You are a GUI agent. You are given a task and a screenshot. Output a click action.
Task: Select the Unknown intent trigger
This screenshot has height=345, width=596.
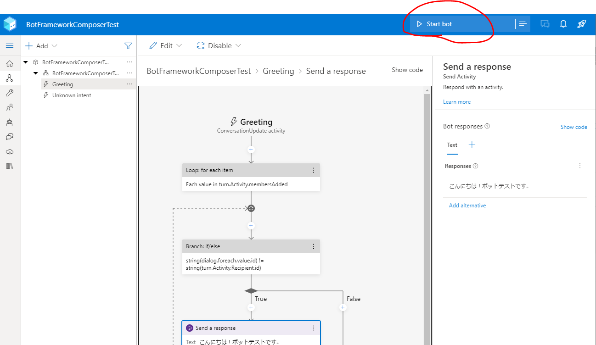tap(72, 95)
